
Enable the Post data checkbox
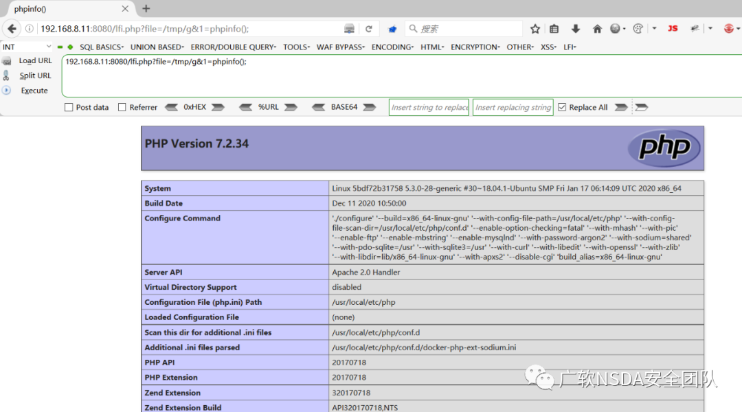[69, 107]
